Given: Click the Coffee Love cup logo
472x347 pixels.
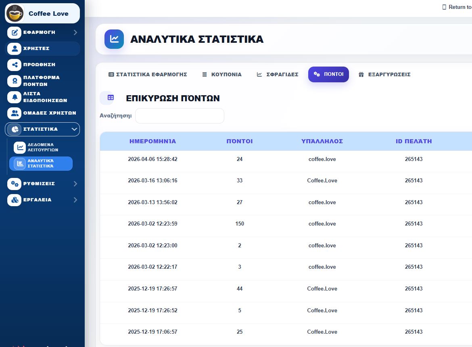Looking at the screenshot, I should (15, 14).
